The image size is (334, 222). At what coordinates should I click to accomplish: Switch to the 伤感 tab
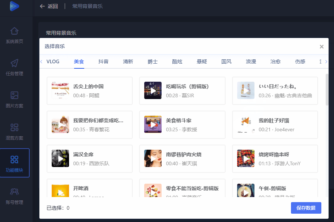[x=300, y=61]
